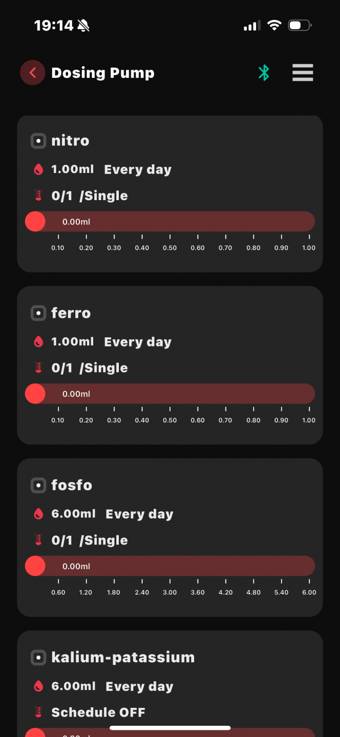Tap the droplet icon in kalium-patassium card
Screen dimensions: 340x737
pos(38,687)
